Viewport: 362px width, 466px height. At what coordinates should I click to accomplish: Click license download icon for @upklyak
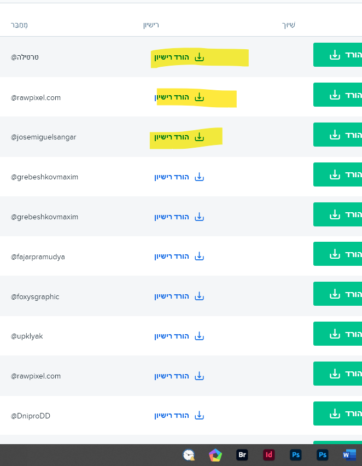(200, 336)
